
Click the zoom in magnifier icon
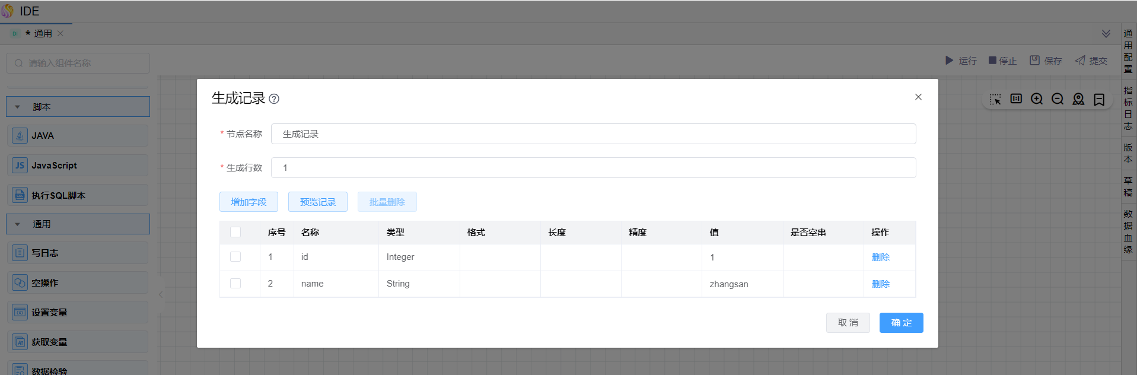(1037, 99)
